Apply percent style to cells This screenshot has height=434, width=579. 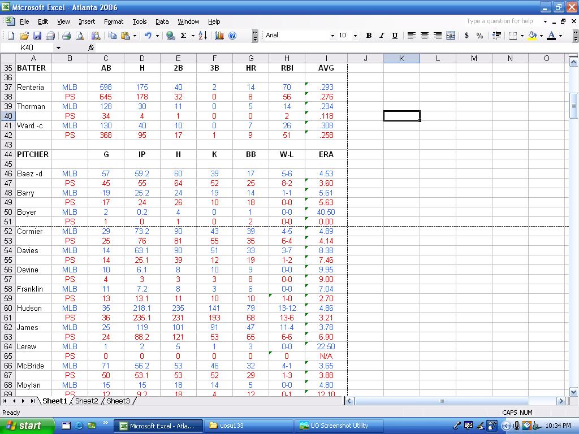479,36
